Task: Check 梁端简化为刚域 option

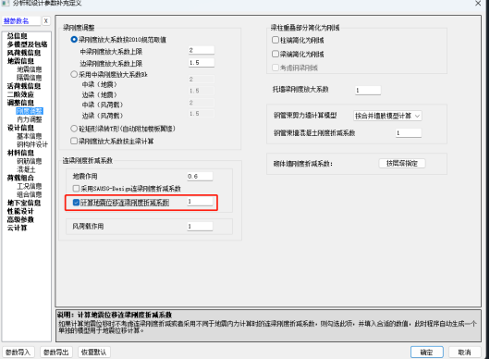Action: click(276, 54)
